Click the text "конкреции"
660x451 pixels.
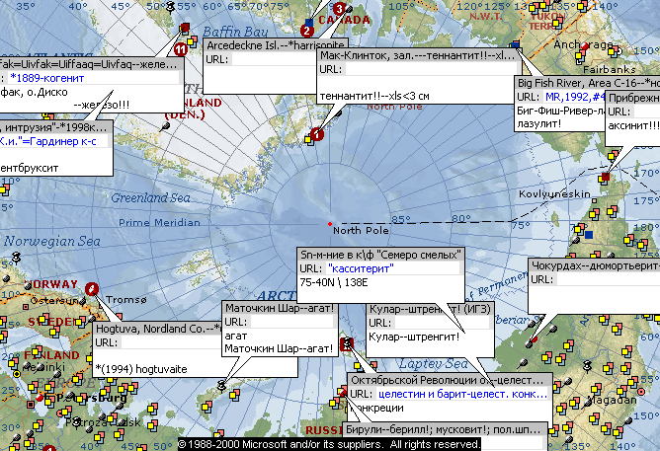(376, 408)
